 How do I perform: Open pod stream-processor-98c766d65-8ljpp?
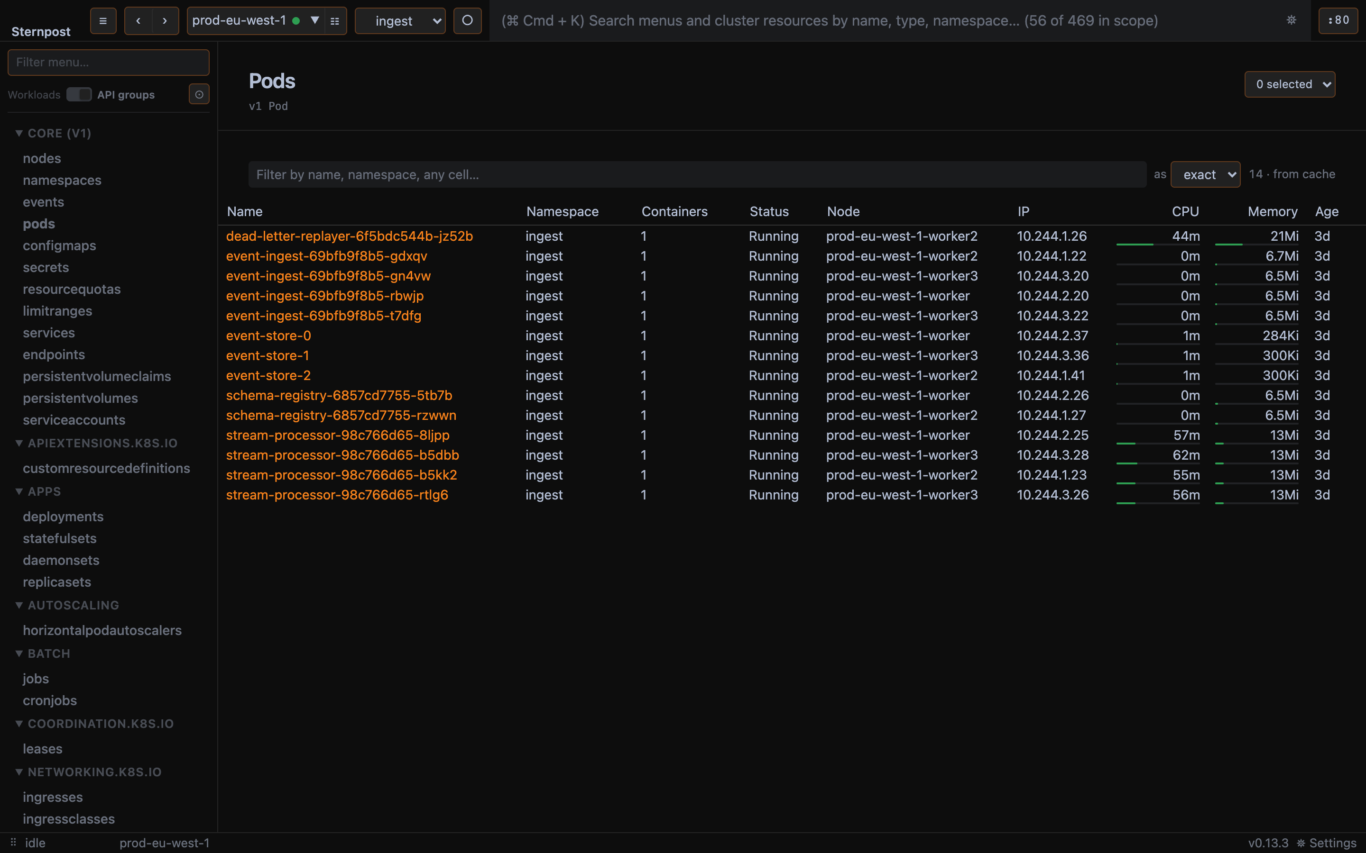(x=338, y=435)
